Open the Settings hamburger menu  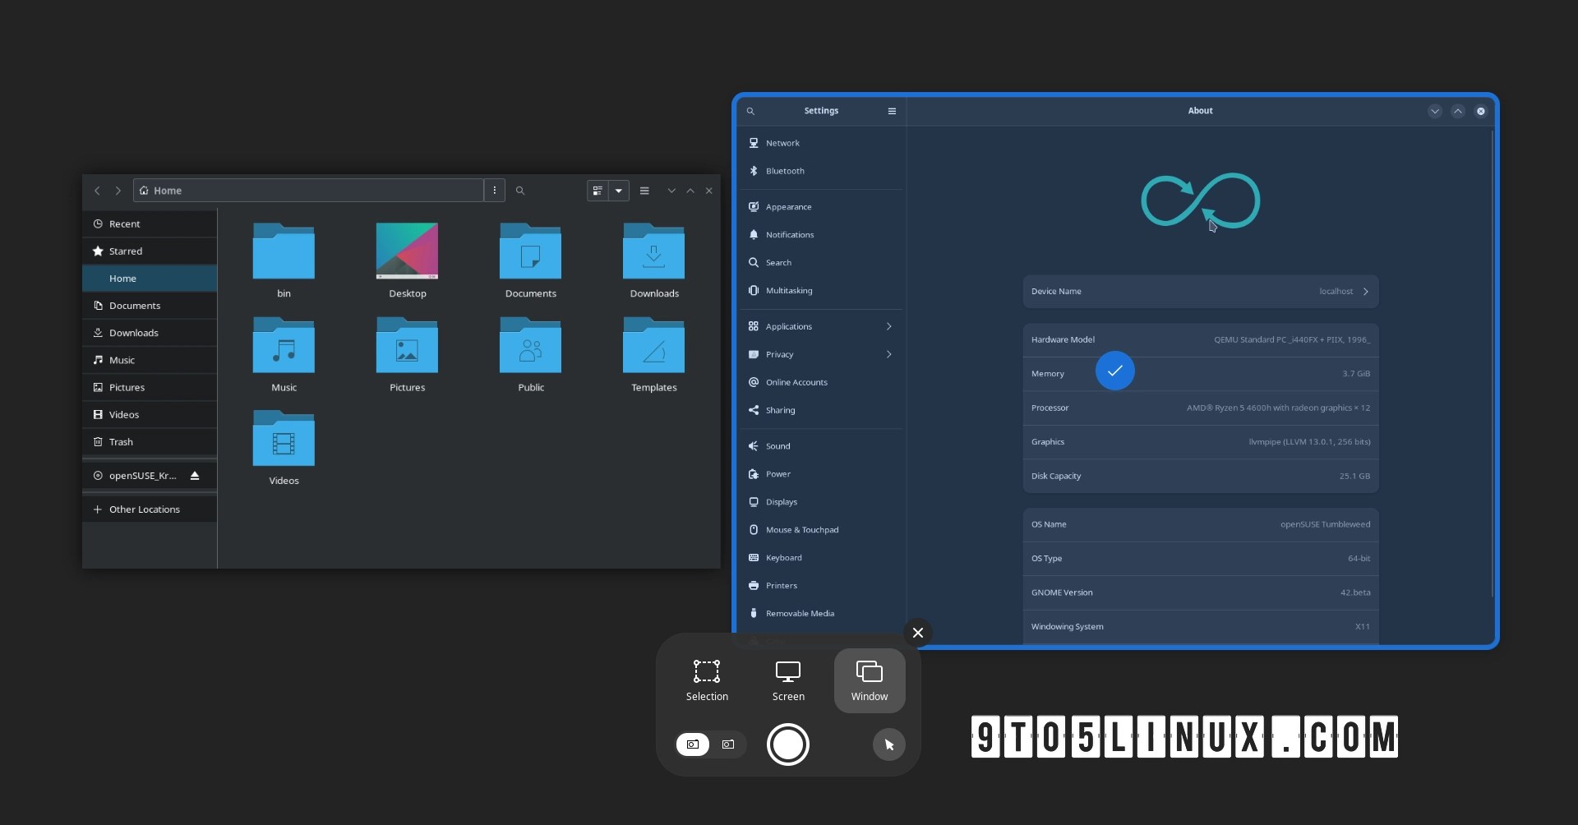pyautogui.click(x=892, y=111)
